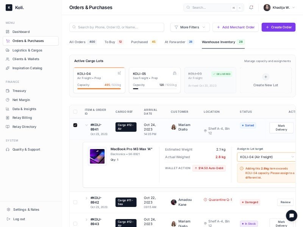Click the order search input field
Screen dimensions: 303x227
click(x=117, y=27)
